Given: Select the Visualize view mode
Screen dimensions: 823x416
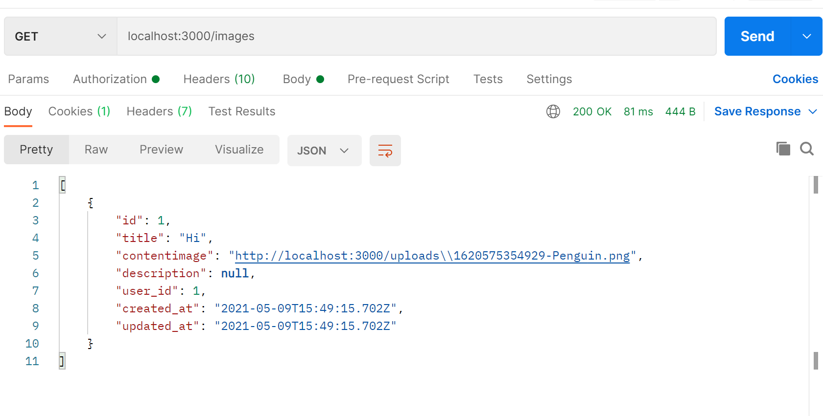Looking at the screenshot, I should (x=239, y=150).
